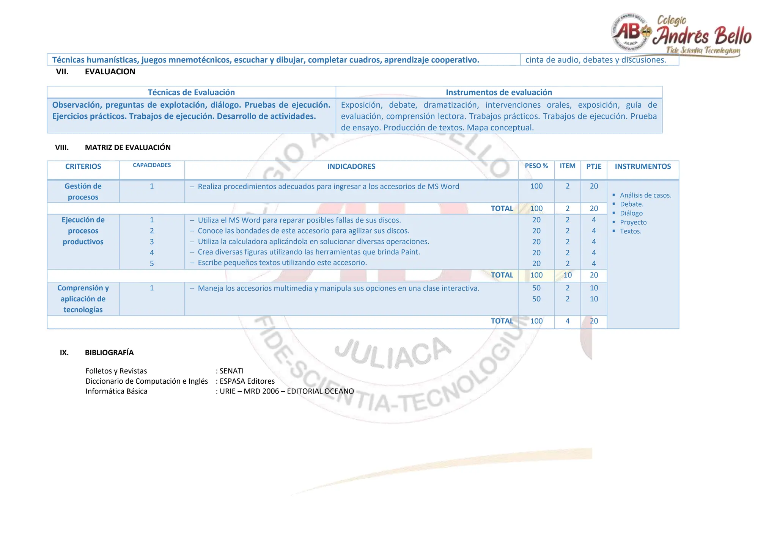Image resolution: width=777 pixels, height=549 pixels.
Task: Click capacidad number 3 in Ejecución section
Action: [x=152, y=242]
